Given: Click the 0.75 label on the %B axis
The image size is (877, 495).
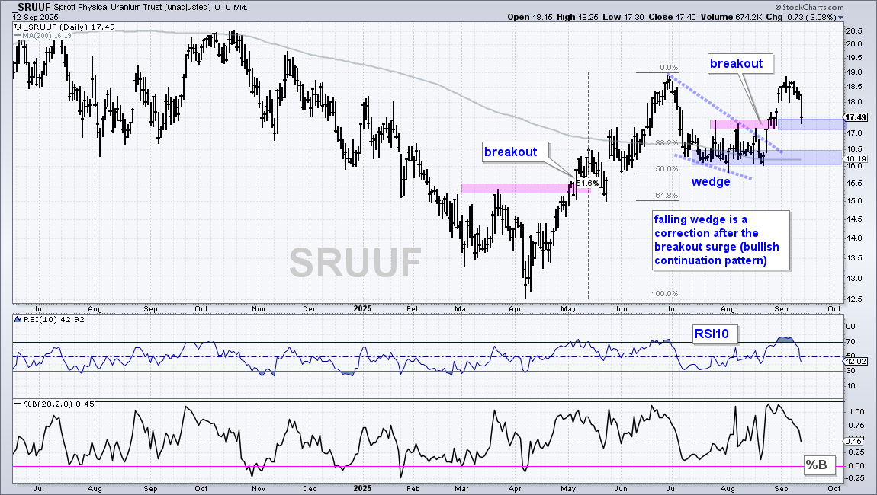Looking at the screenshot, I should 856,426.
